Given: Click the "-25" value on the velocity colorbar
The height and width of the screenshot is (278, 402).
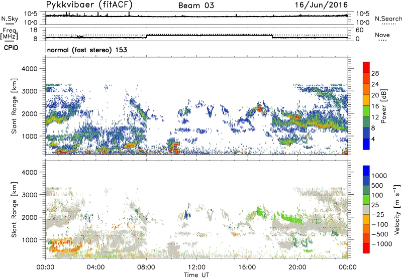Looking at the screenshot, I should [378, 215].
